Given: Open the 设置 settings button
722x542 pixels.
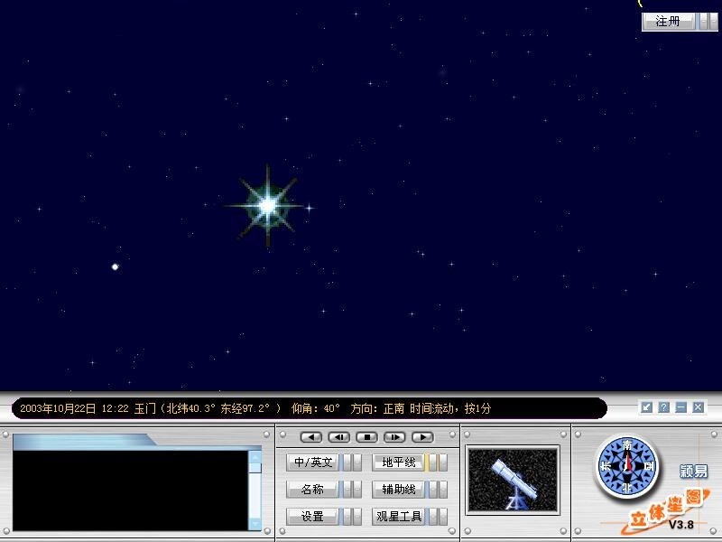Looking at the screenshot, I should (x=312, y=516).
